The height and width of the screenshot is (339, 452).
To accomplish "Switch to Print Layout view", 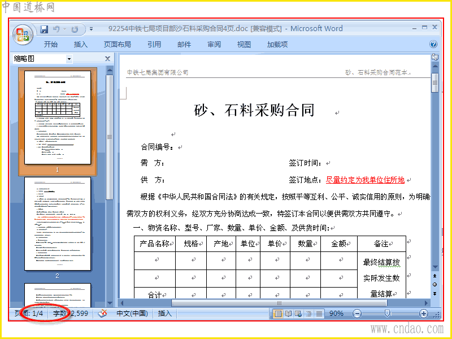I will pyautogui.click(x=277, y=314).
